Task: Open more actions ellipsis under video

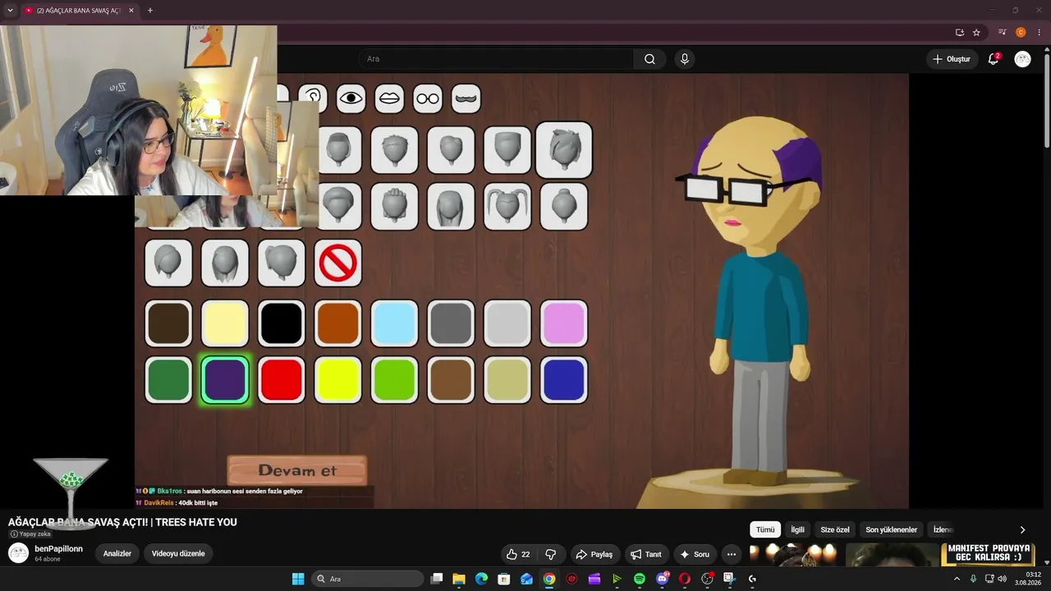Action: click(x=731, y=554)
